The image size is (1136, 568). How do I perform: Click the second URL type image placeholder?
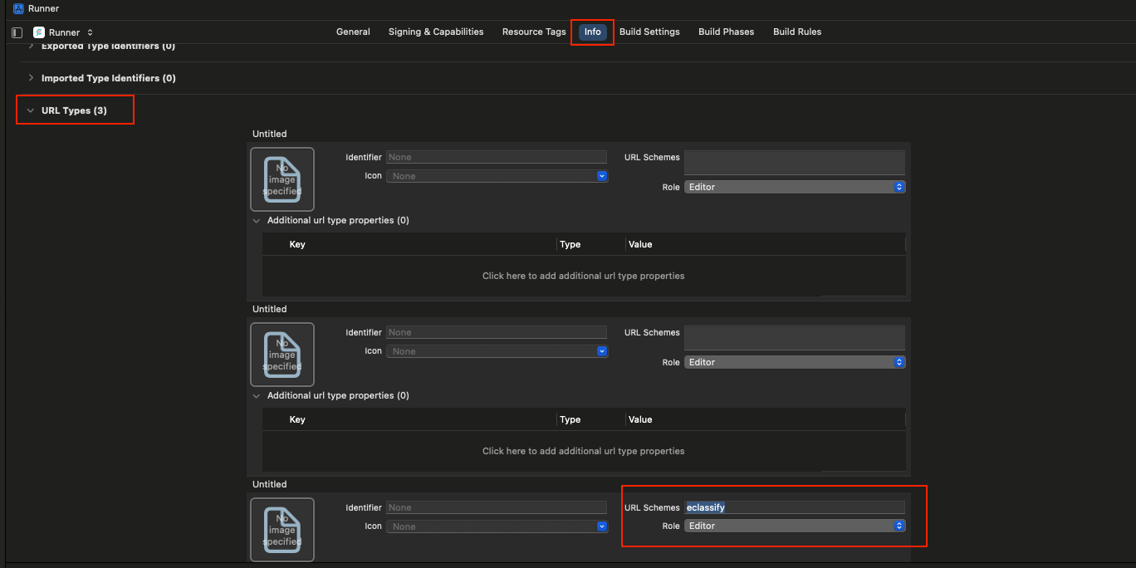(282, 355)
